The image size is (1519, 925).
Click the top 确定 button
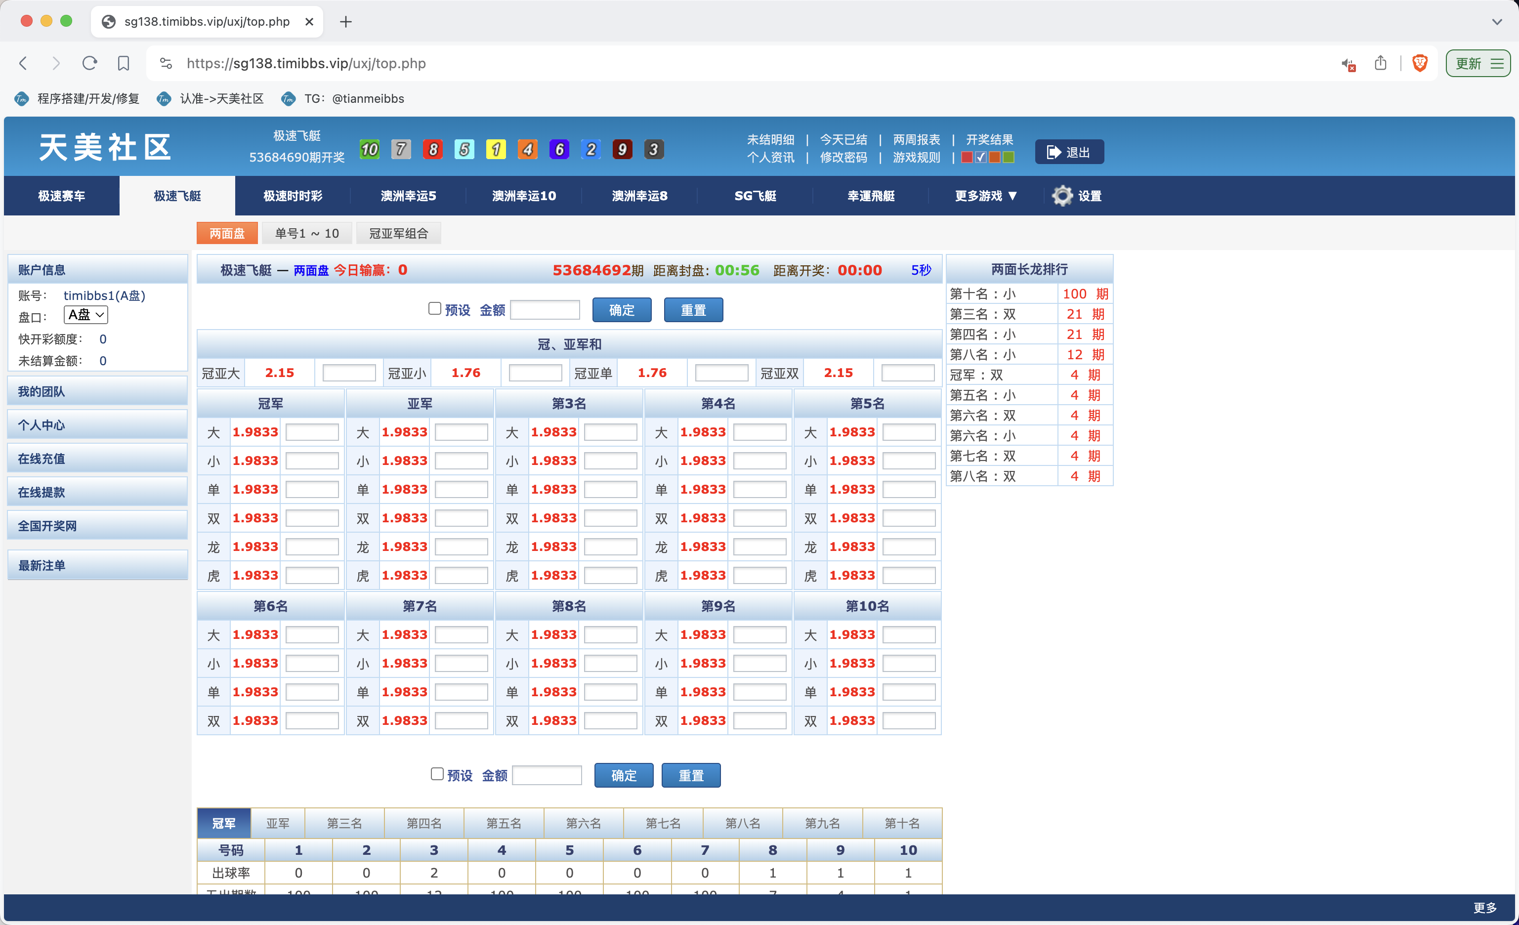(x=622, y=310)
